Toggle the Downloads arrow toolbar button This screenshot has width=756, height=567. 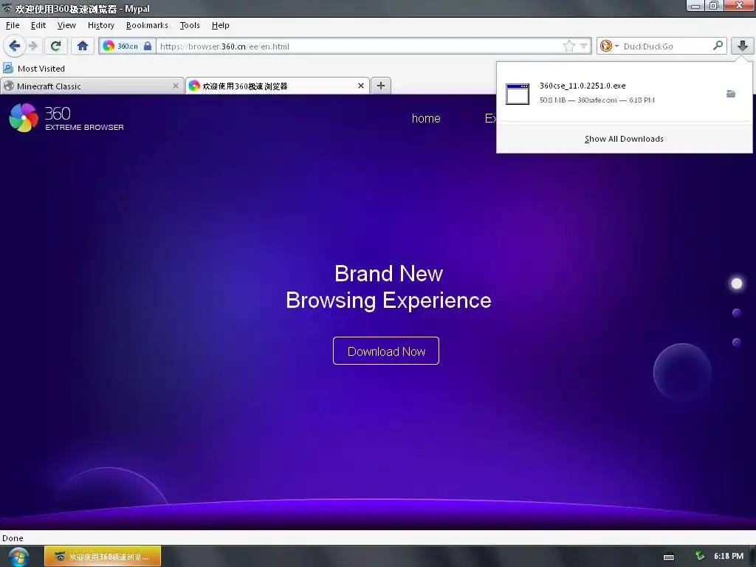pos(743,47)
